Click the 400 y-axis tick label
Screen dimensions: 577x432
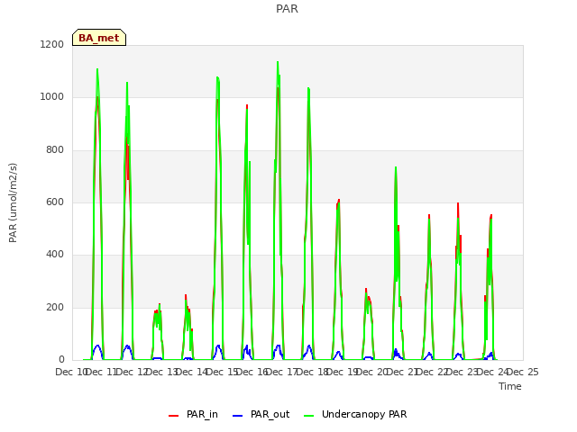pos(55,254)
